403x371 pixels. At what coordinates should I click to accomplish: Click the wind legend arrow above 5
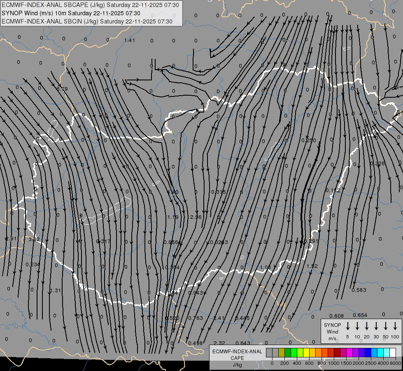tap(347, 326)
